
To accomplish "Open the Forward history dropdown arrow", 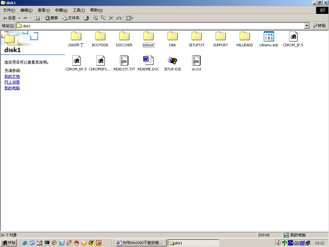I will 31,18.
